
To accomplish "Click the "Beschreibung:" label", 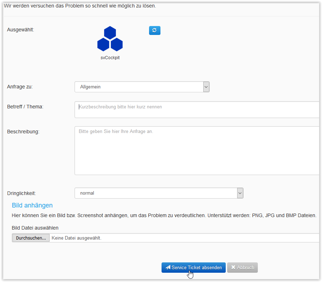I will click(x=23, y=132).
